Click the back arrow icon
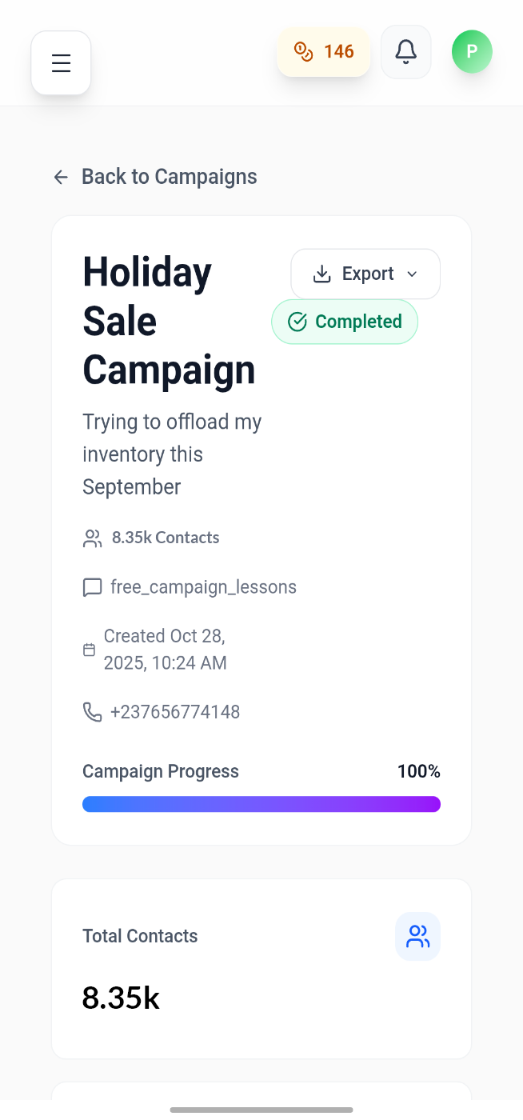 coord(61,177)
